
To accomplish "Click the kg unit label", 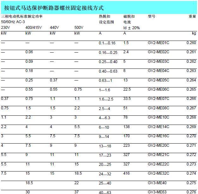I will (194, 33).
